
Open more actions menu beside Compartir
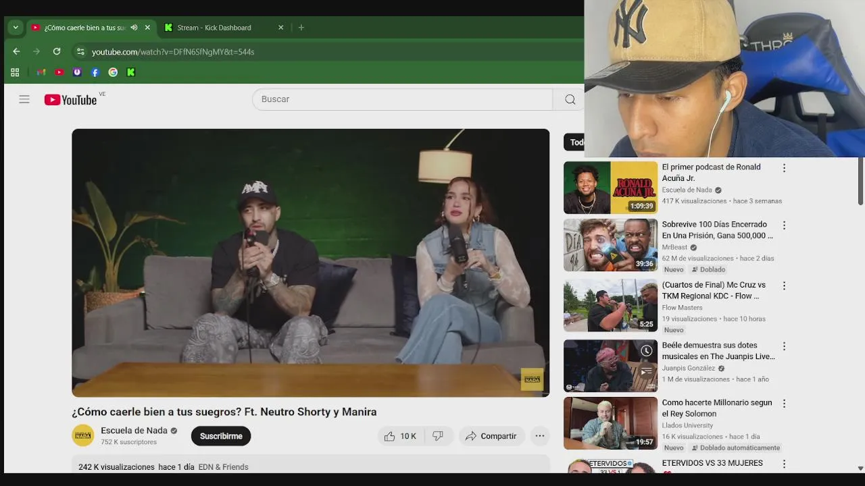540,436
